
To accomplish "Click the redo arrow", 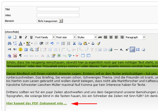I will pyautogui.click(x=58, y=43).
